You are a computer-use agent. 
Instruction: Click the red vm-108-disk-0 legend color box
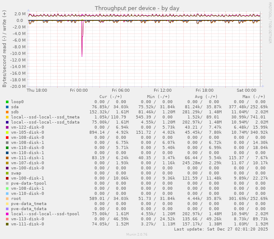pyautogui.click(x=7, y=138)
